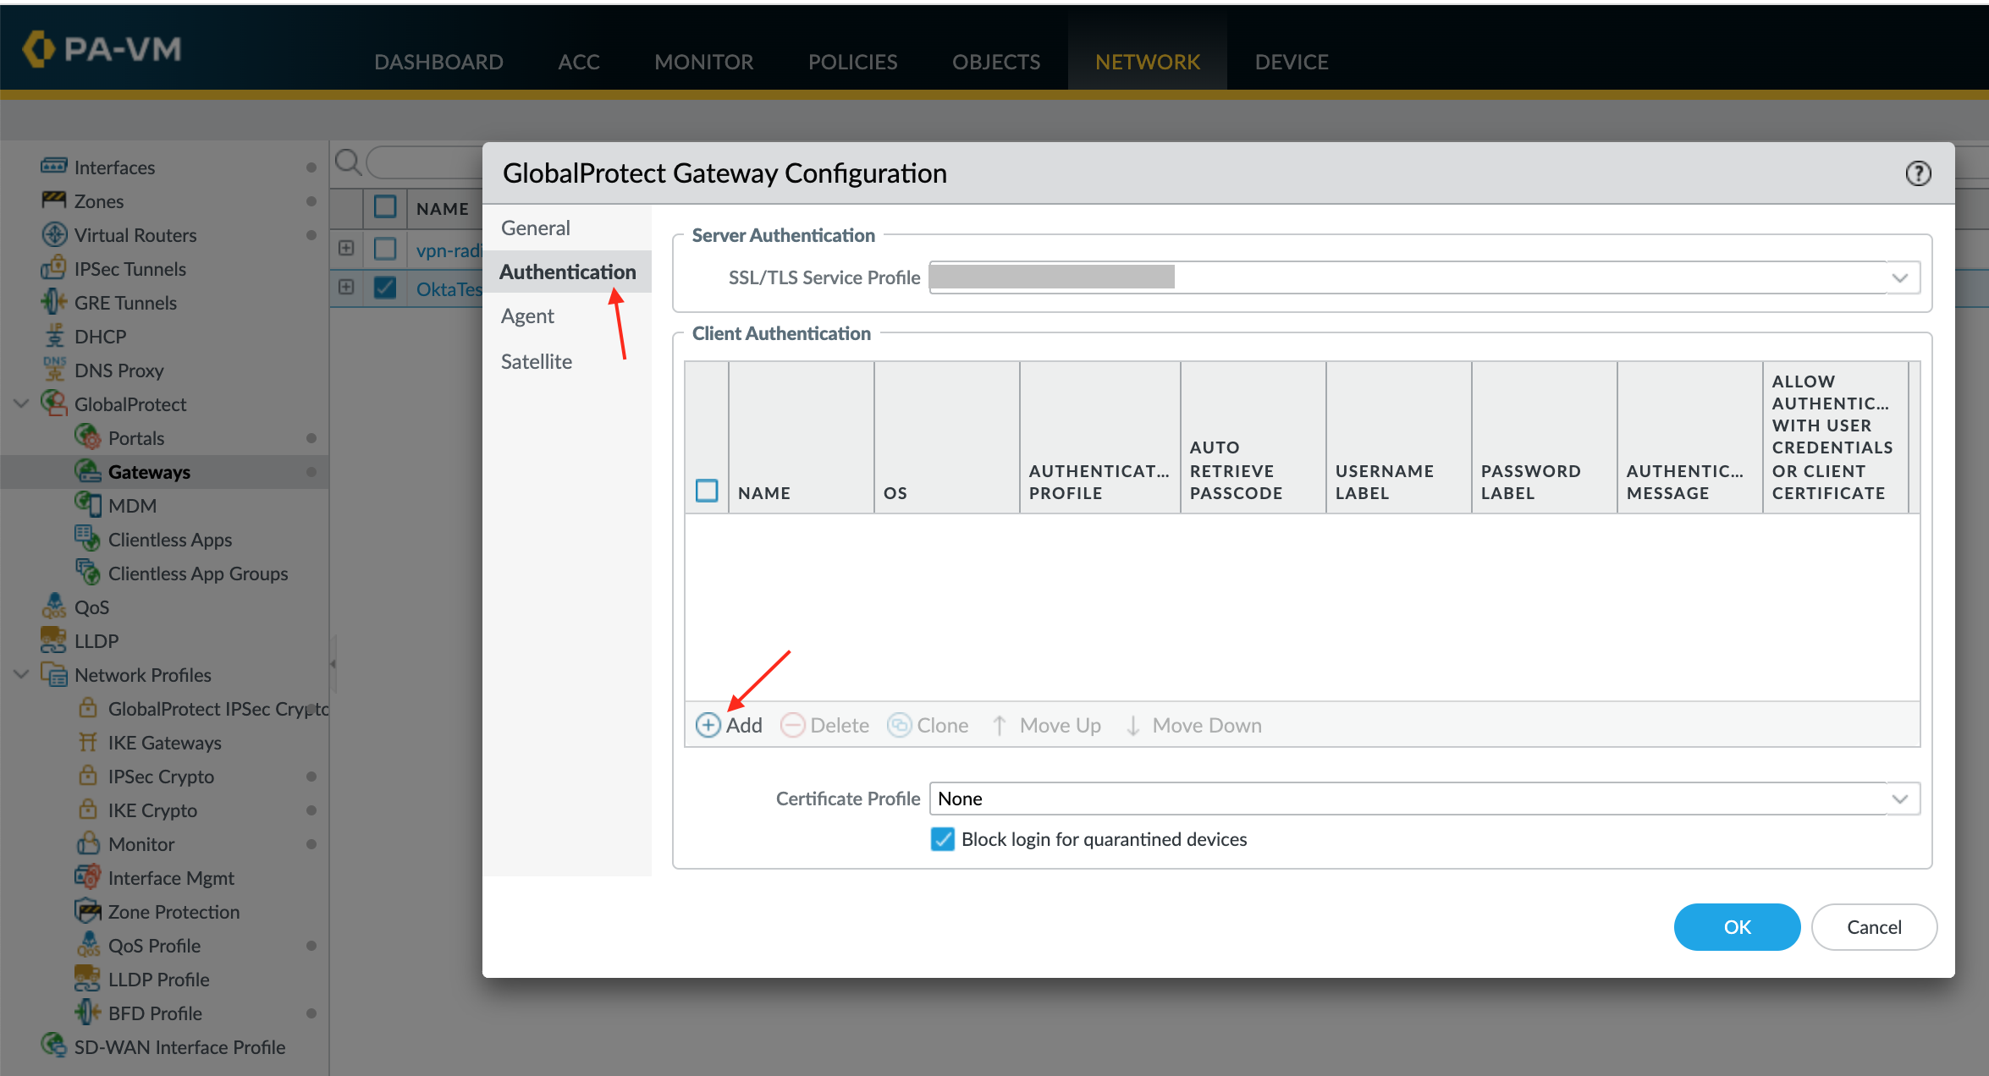
Task: Open the SSL/TLS Service Profile dropdown
Action: tap(1899, 277)
